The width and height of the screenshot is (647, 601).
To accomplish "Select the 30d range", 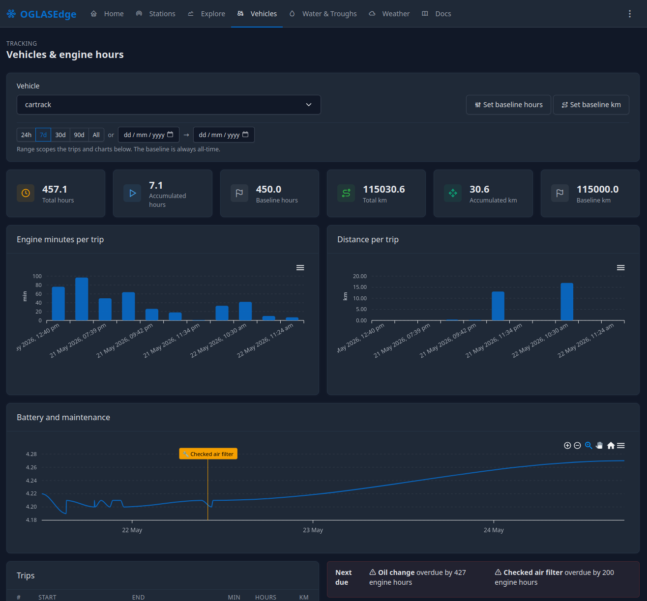I will point(60,135).
